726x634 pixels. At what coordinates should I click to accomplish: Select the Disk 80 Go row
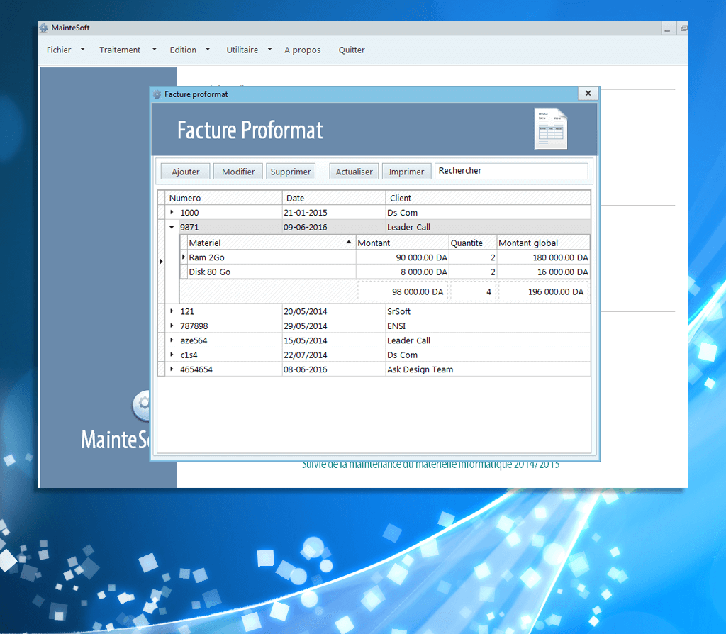pos(269,272)
